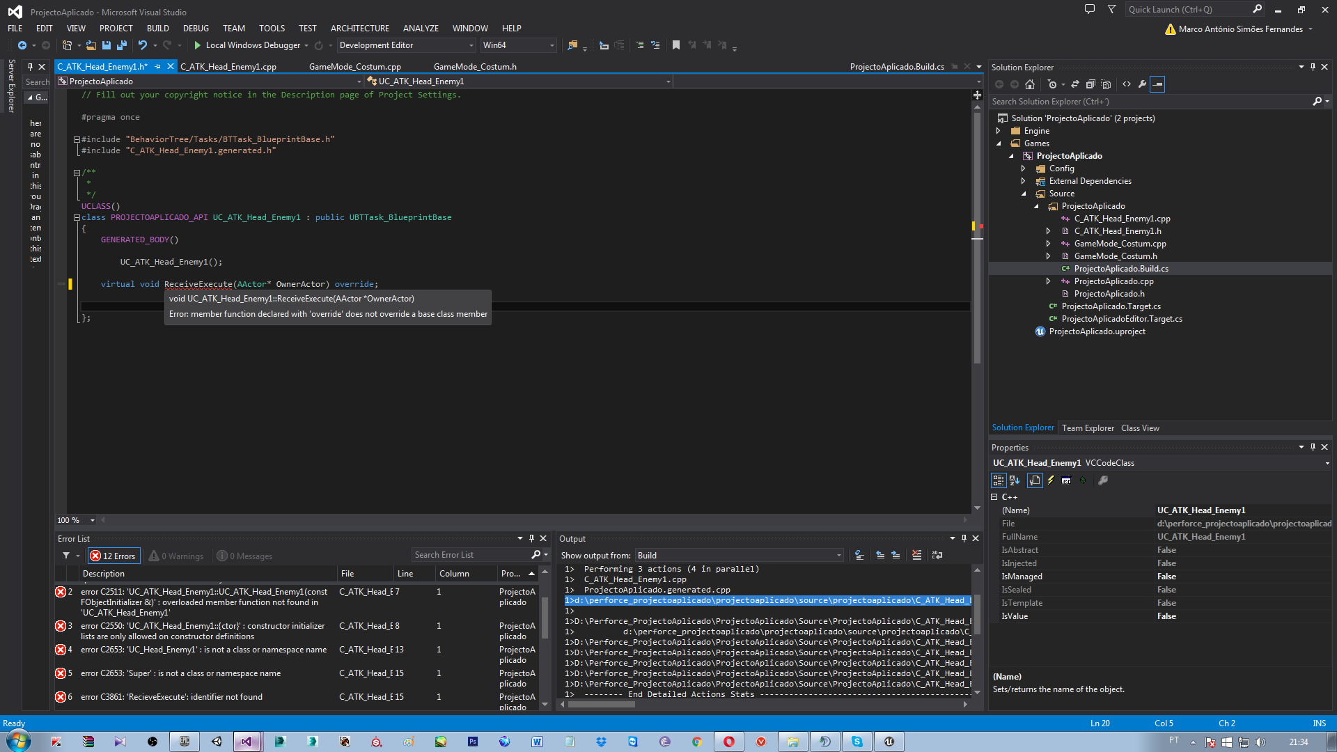Toggle auto-hide pin of Solution Explorer panel

pos(1313,67)
